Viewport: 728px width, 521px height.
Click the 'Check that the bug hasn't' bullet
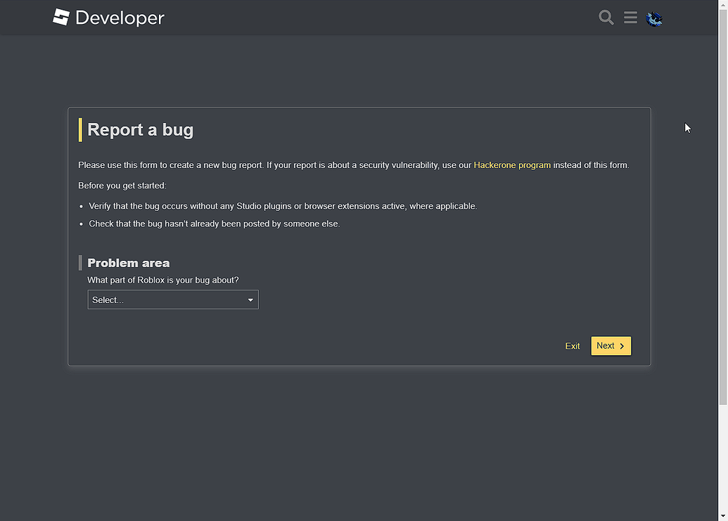214,224
